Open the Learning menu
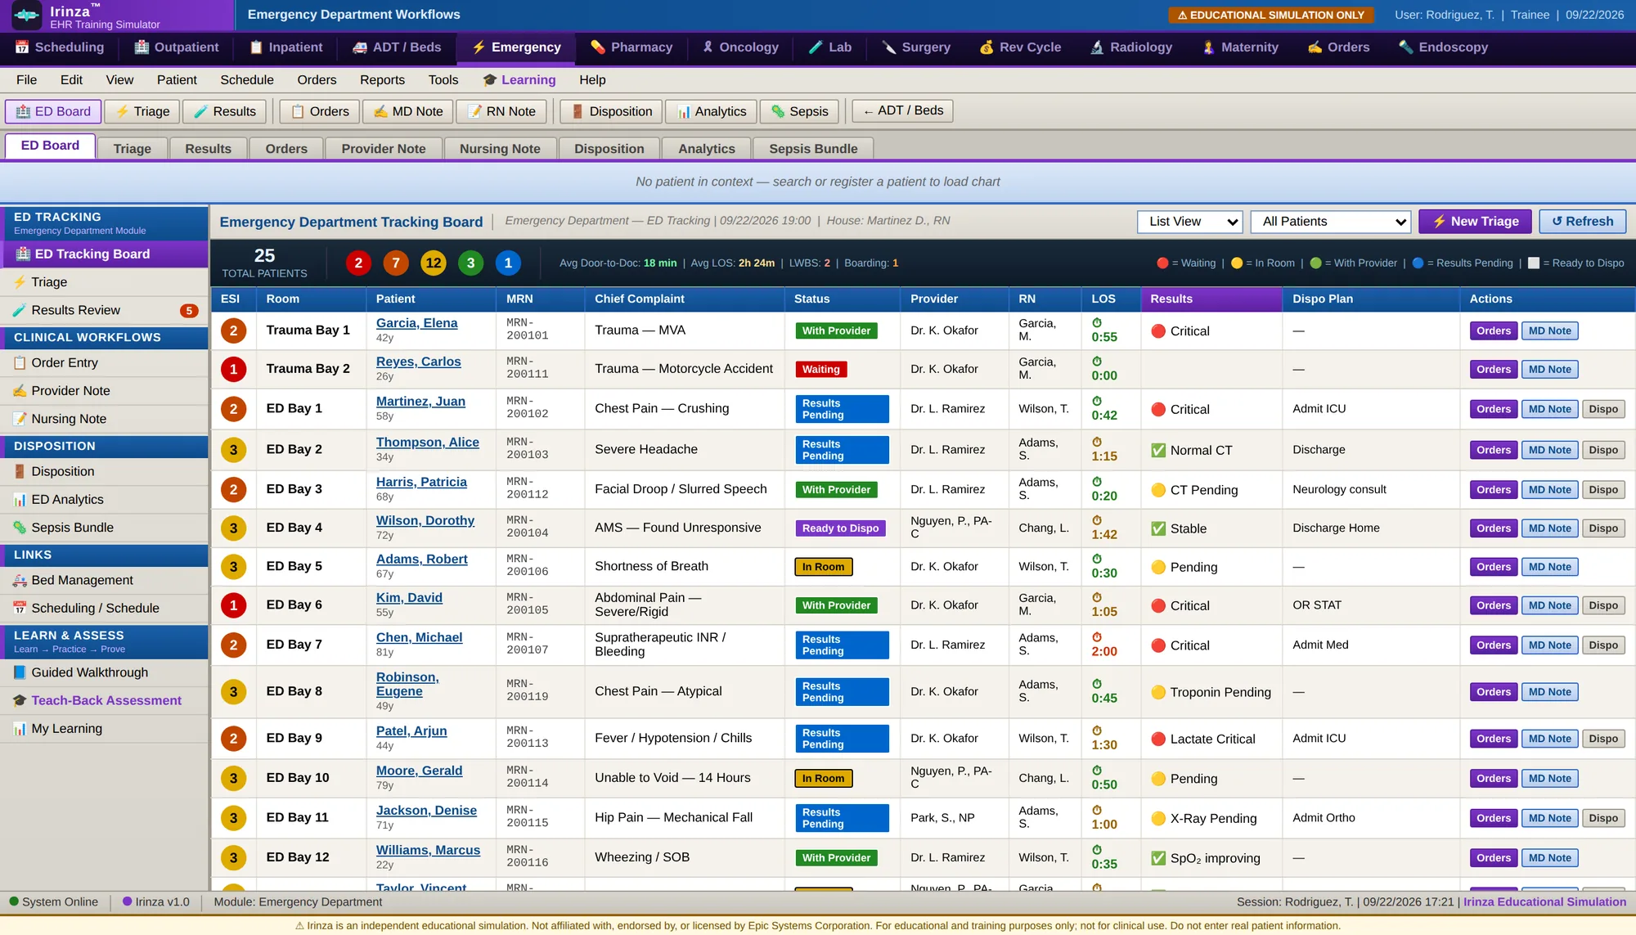 519,80
